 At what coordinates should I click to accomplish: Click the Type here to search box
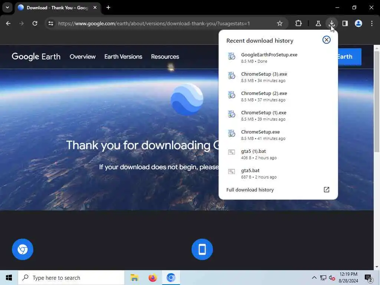point(71,278)
